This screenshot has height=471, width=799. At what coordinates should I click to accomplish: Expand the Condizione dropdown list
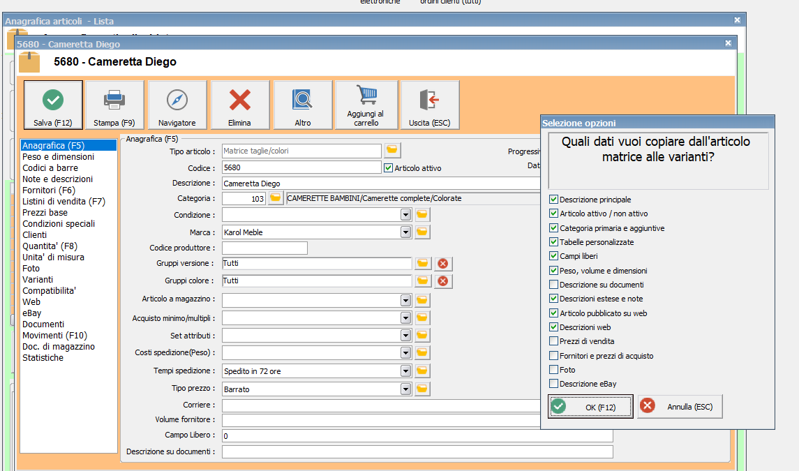click(x=405, y=215)
